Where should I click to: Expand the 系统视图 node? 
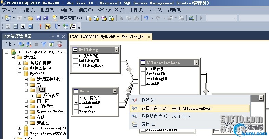click(x=32, y=95)
